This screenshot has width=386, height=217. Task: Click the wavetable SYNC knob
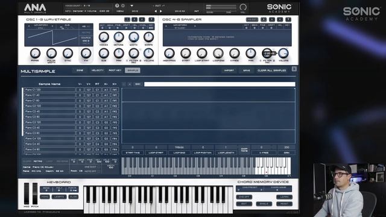[68, 54]
